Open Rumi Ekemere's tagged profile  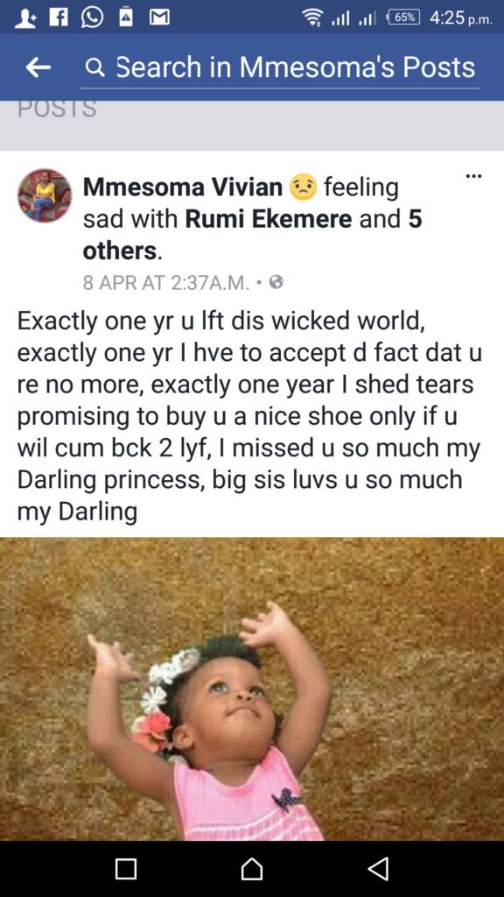point(269,219)
